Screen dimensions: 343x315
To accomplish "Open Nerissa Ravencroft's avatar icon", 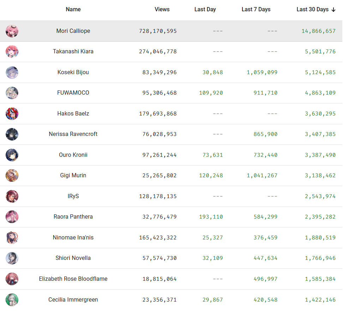I will tap(12, 134).
